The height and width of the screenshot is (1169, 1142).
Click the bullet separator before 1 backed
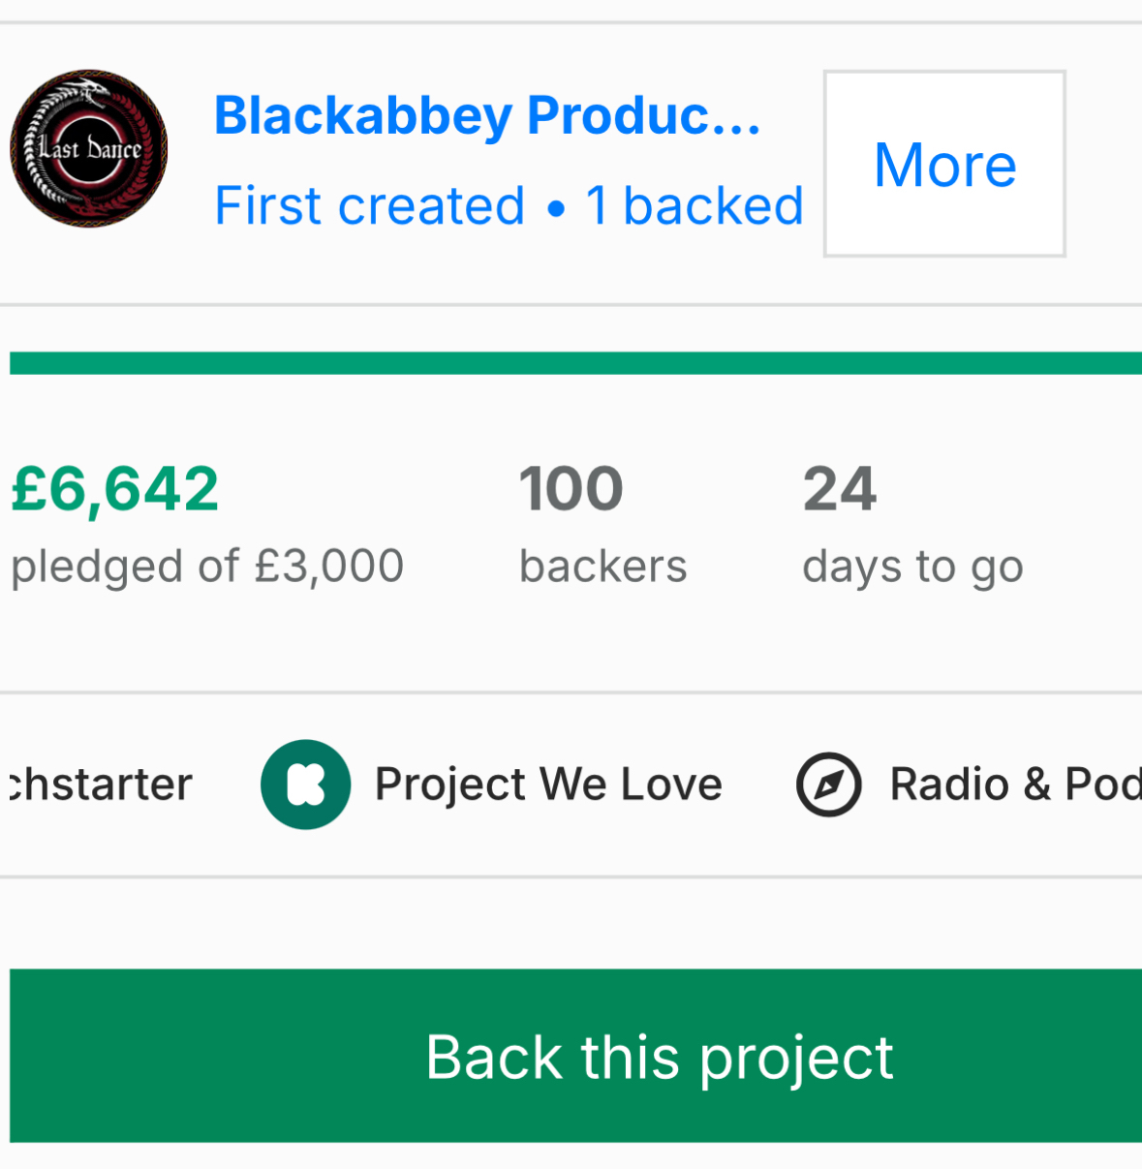[x=555, y=208]
